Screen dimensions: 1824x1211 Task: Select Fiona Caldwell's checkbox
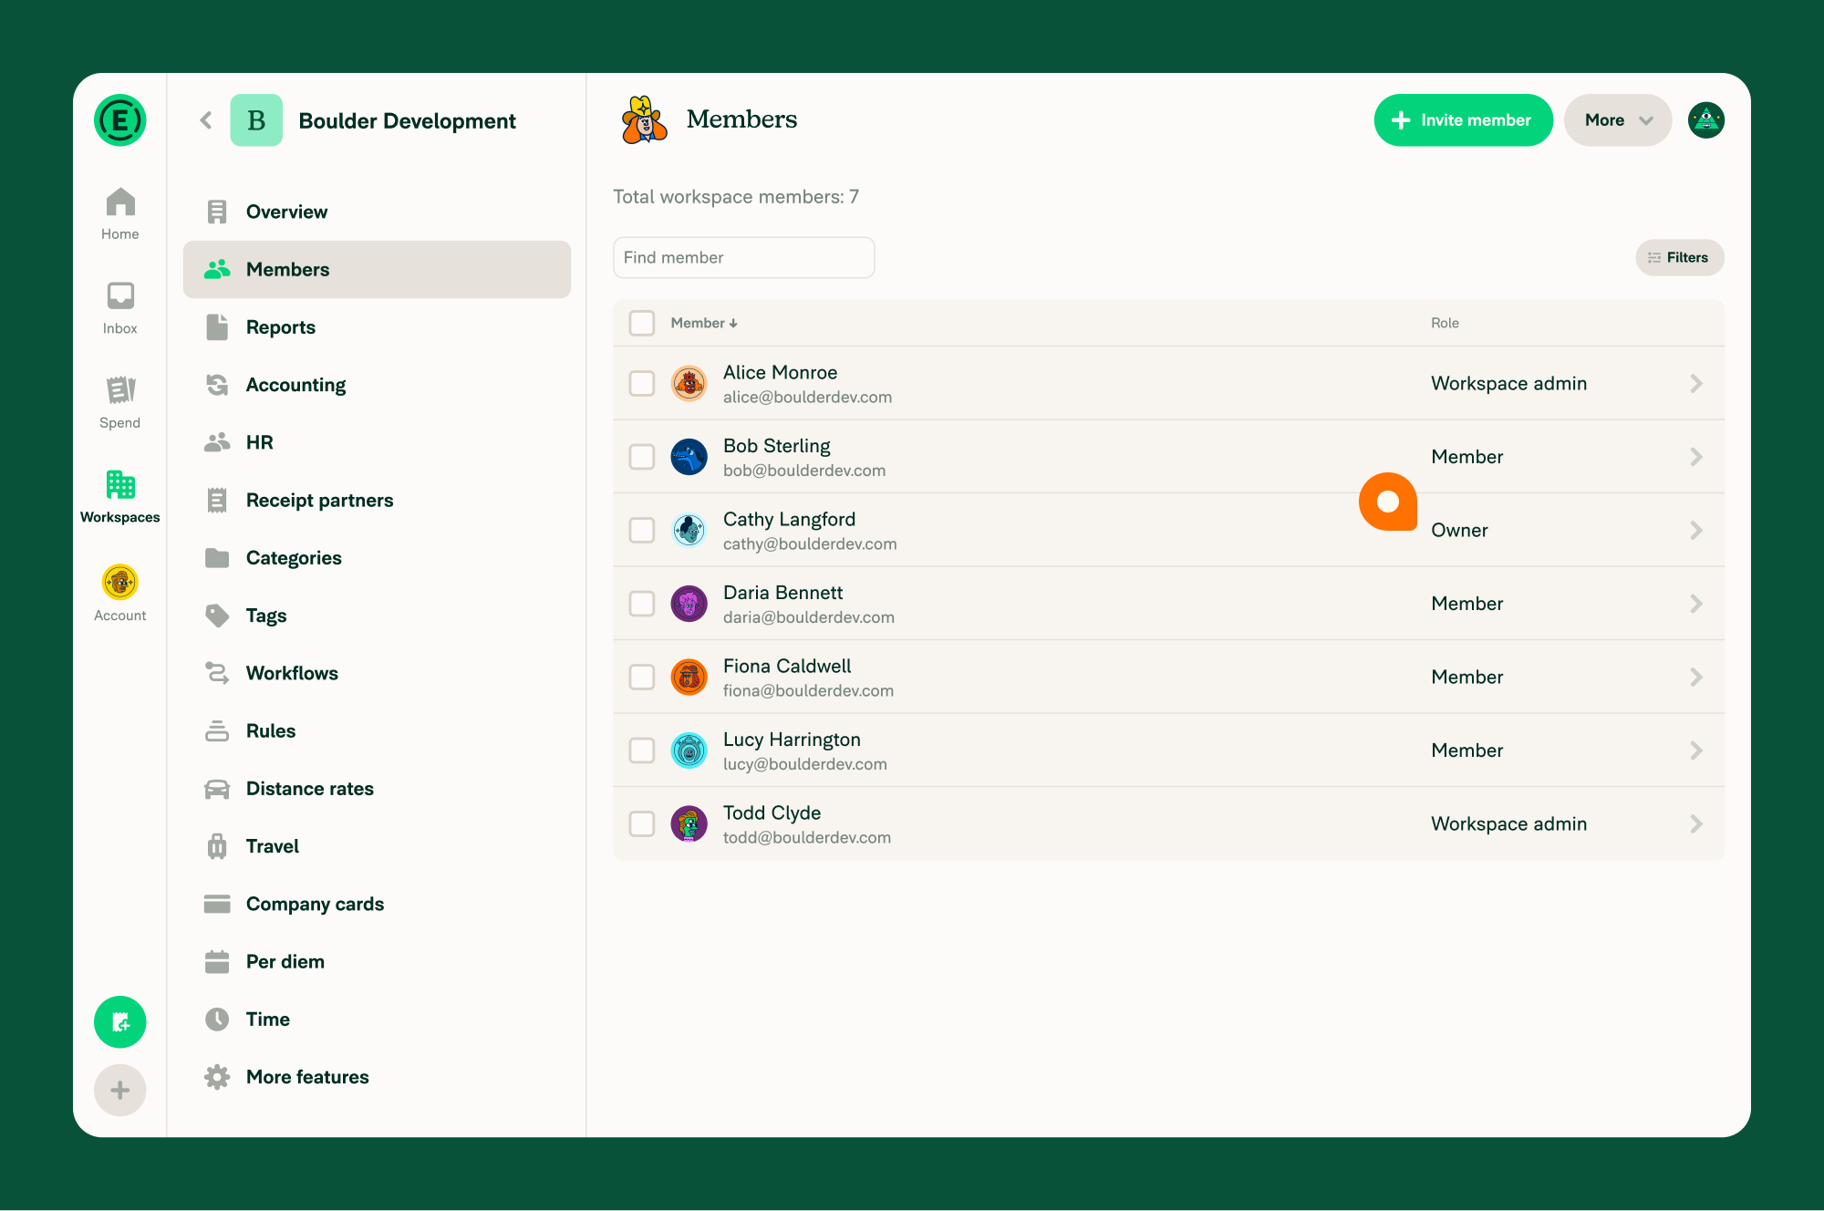(x=642, y=677)
